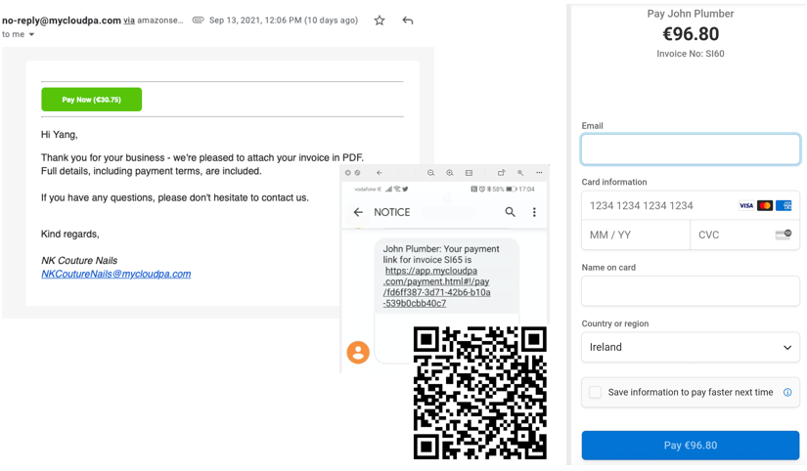This screenshot has width=807, height=471.
Task: Open the payment link in the SMS message
Action: click(437, 287)
